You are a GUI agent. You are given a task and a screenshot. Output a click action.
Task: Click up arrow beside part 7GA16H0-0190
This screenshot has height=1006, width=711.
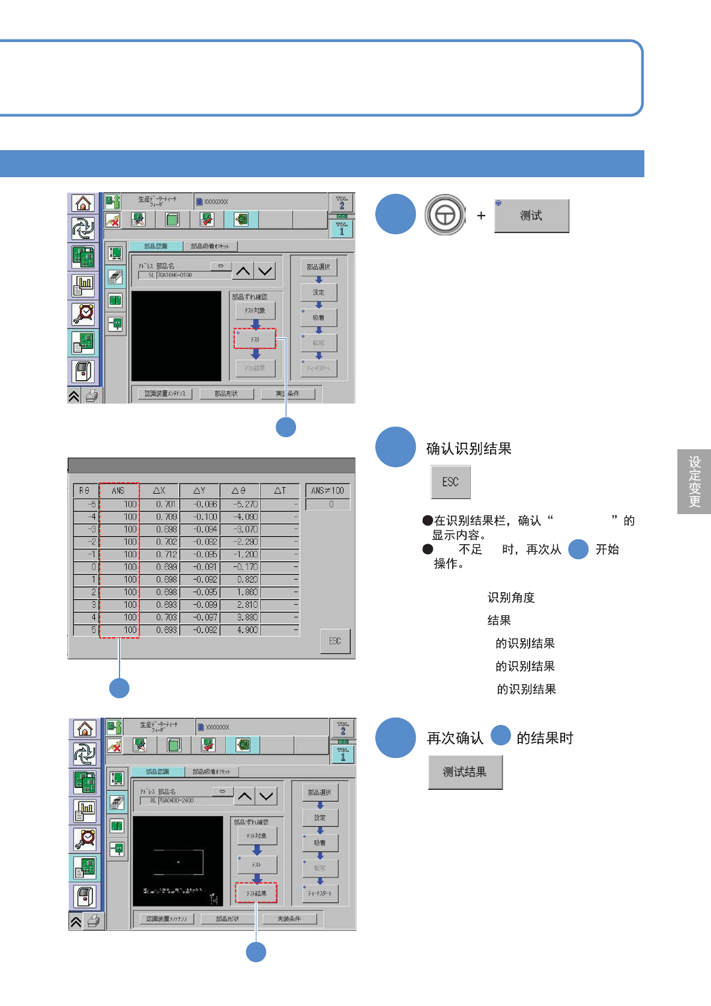pyautogui.click(x=243, y=271)
